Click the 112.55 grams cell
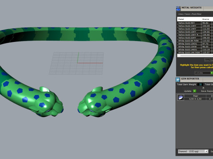 pos(207,29)
